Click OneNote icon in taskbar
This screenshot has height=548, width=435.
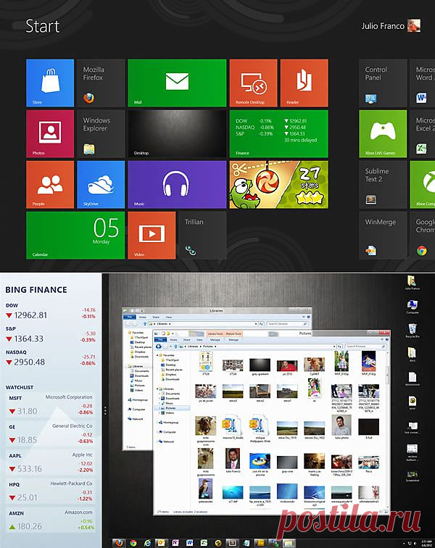point(175,543)
